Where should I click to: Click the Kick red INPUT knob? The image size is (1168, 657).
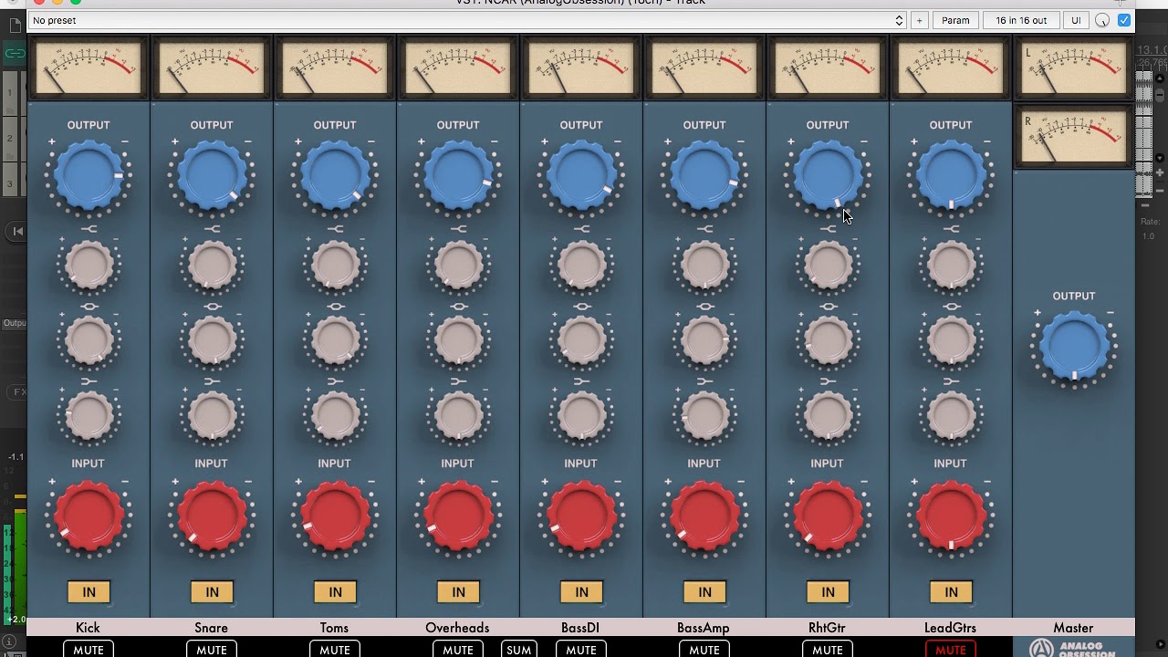(89, 516)
